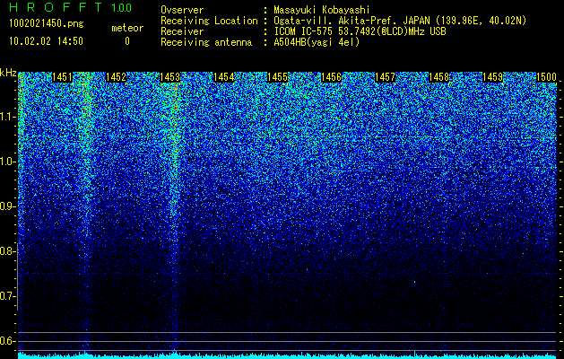Click the ICOM IC-575 receiver frequency text
Screen dimensions: 564x359
point(360,31)
